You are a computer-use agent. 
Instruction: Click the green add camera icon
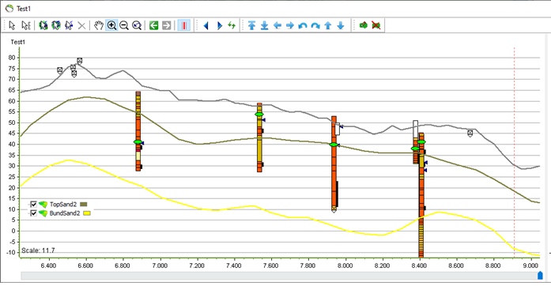pos(364,25)
